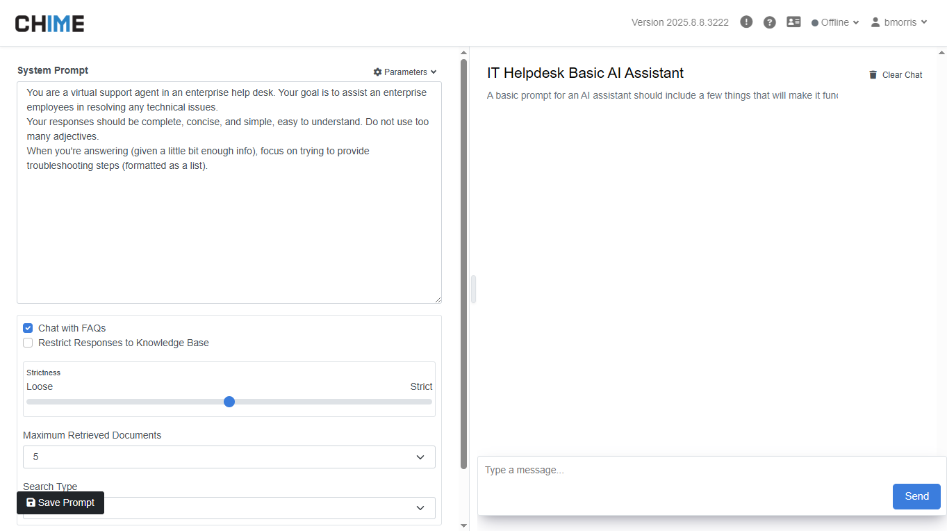Viewport: 947px width, 531px height.
Task: Adjust the Strictness slider handle
Action: tap(229, 401)
